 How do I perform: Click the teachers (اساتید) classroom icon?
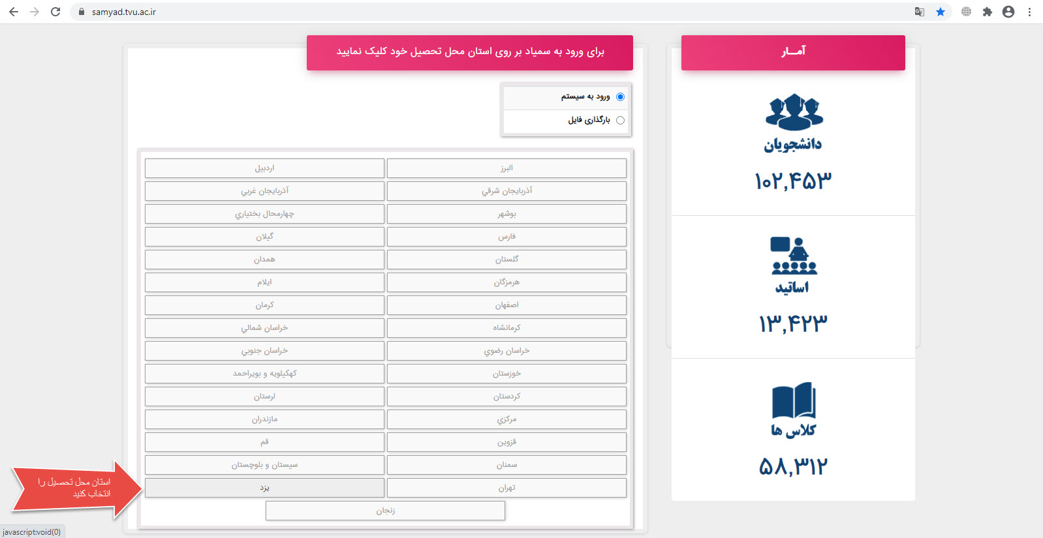point(794,256)
